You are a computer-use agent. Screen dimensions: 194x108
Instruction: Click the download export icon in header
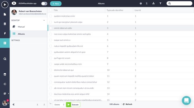point(153,3)
